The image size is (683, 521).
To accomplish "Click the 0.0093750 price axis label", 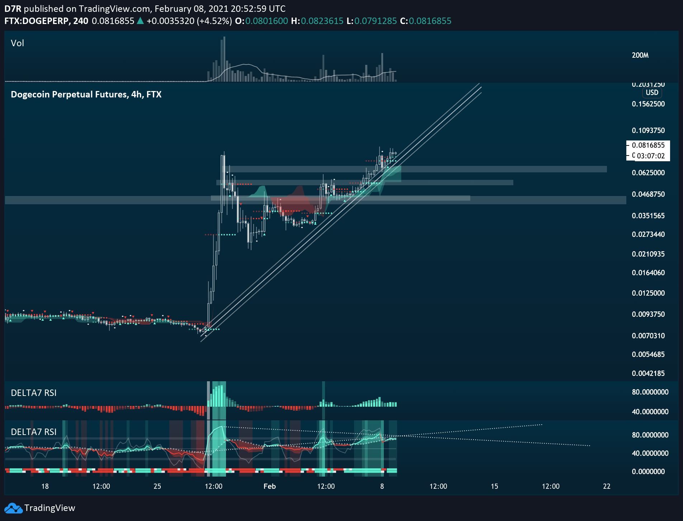I will [x=648, y=314].
